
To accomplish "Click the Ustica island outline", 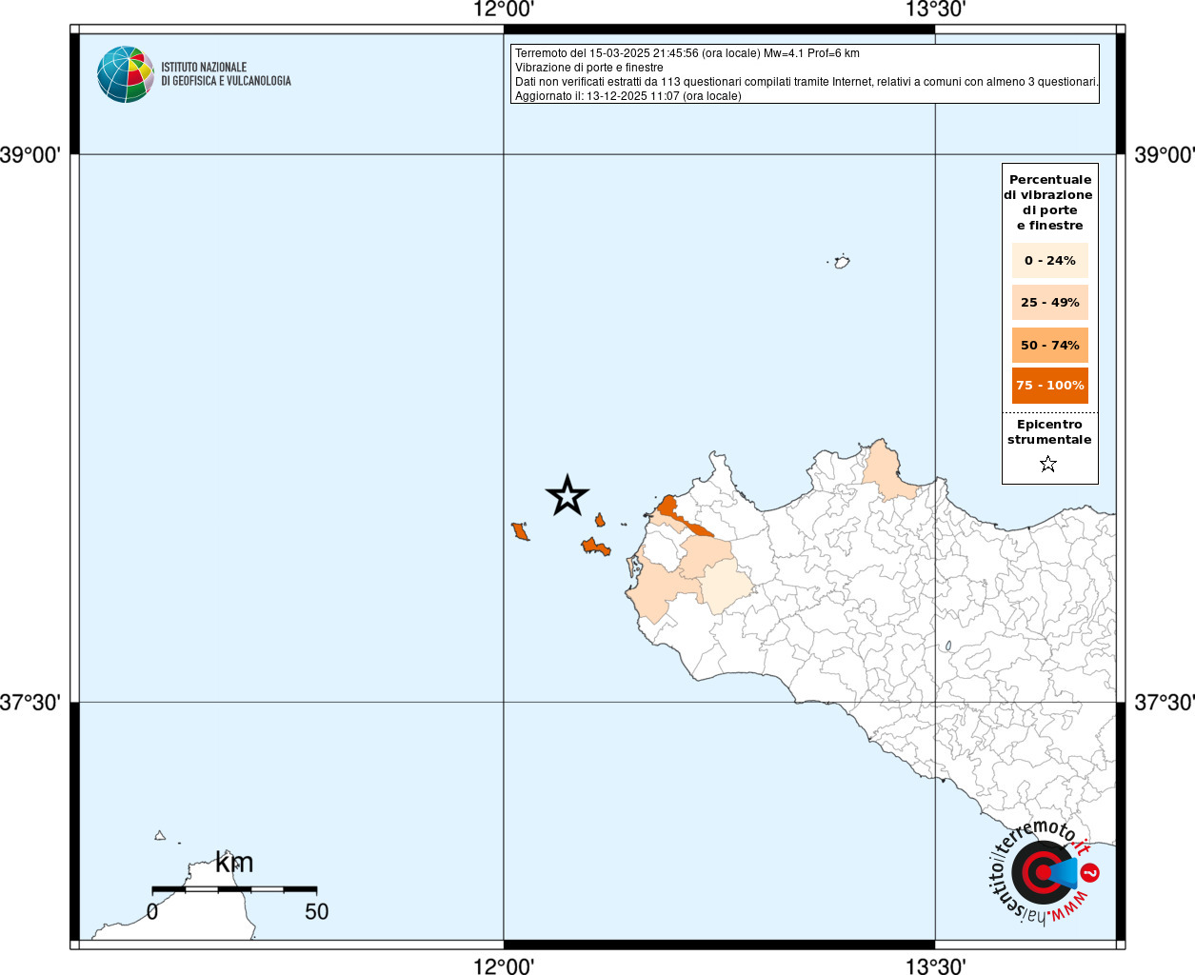I will [x=842, y=262].
